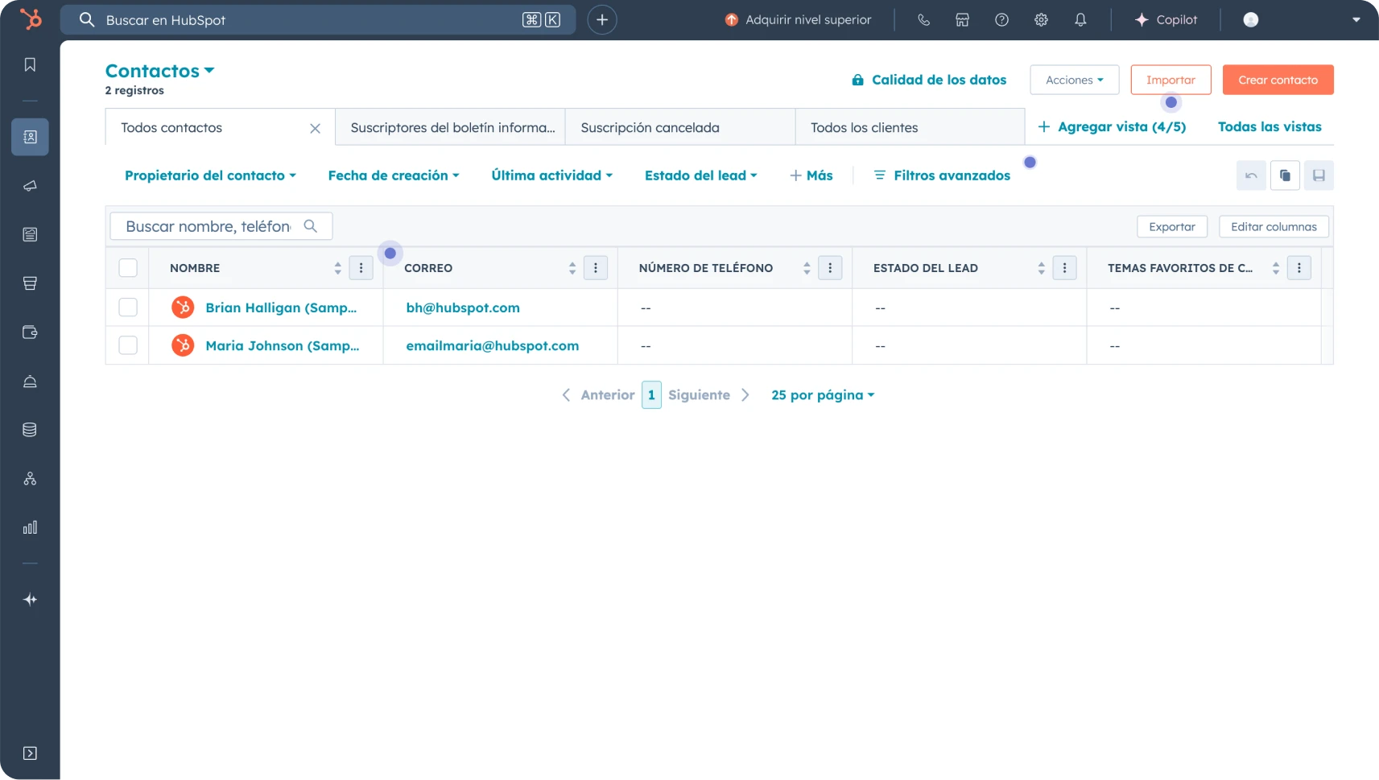Click the undo view changes icon

(x=1251, y=175)
